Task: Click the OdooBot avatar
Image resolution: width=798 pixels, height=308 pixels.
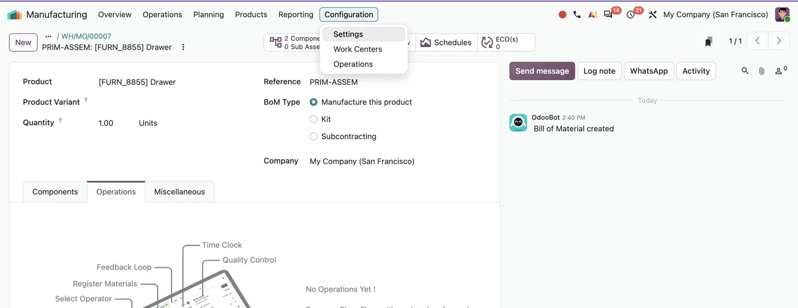Action: point(518,123)
